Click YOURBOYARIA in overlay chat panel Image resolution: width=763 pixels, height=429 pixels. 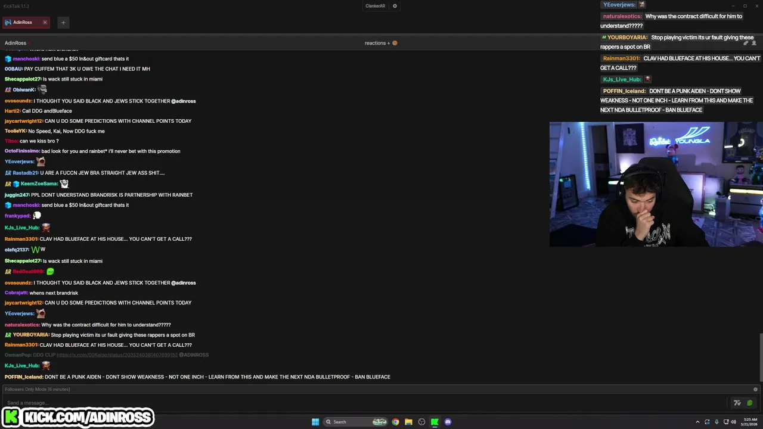627,38
